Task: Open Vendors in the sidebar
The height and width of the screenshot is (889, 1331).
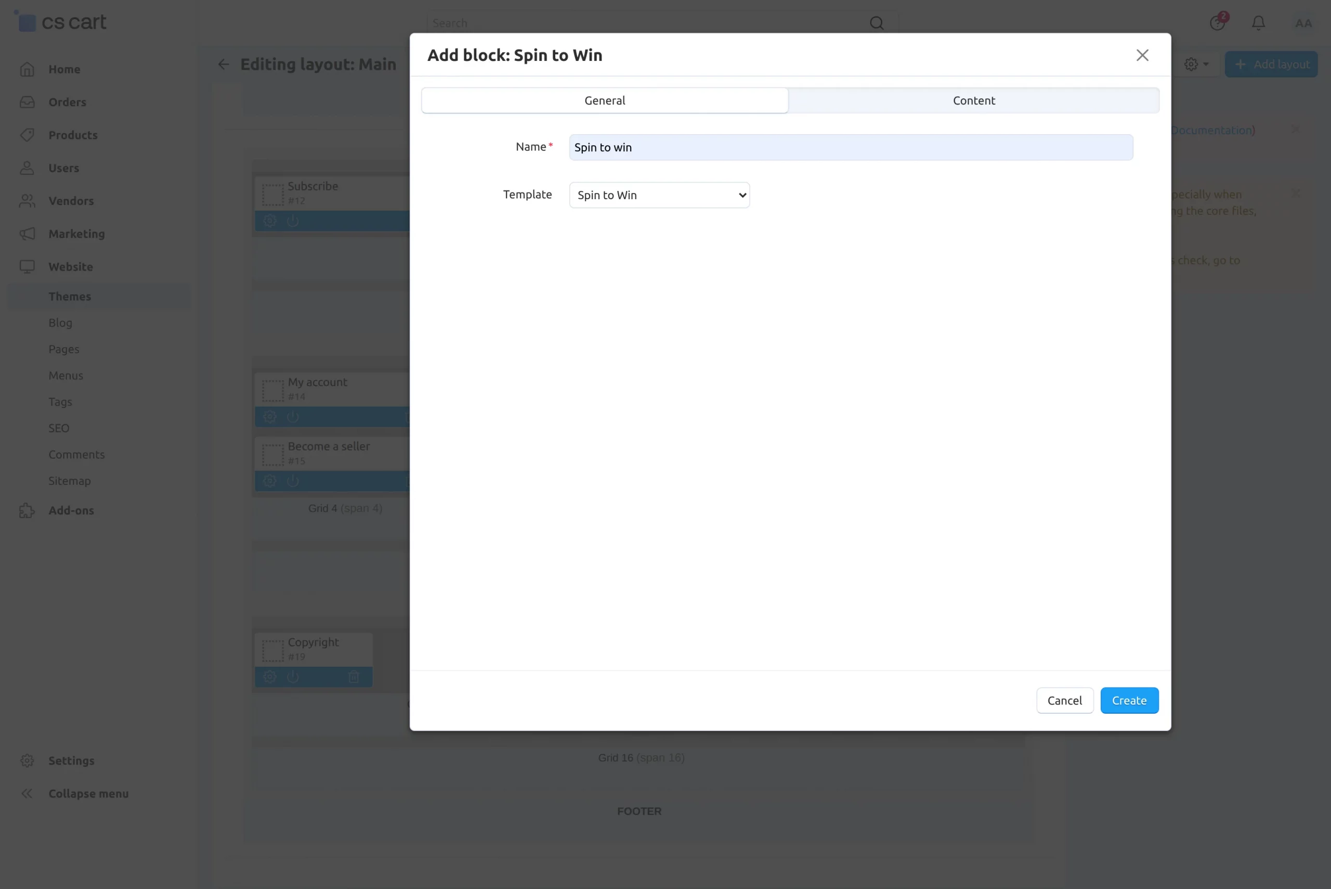Action: click(71, 201)
